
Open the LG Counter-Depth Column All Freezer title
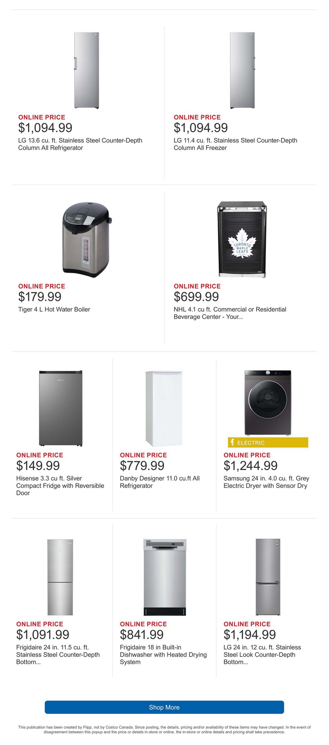coord(235,144)
